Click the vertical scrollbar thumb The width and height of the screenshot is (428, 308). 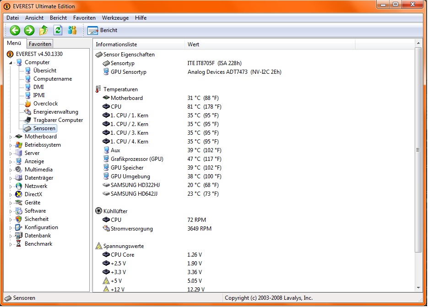[418, 150]
